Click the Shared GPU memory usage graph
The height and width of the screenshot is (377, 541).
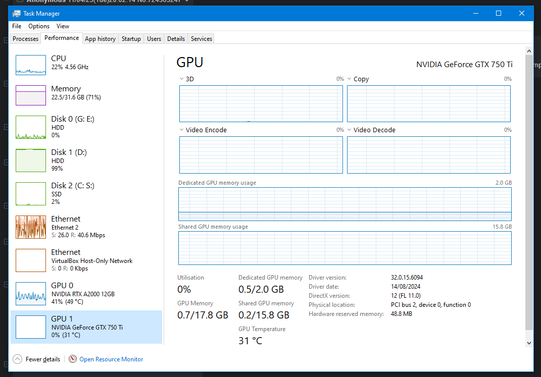pos(345,248)
